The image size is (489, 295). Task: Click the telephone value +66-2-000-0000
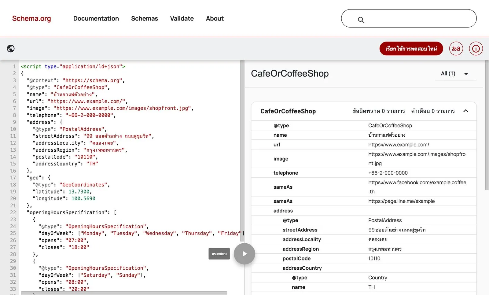click(x=388, y=173)
